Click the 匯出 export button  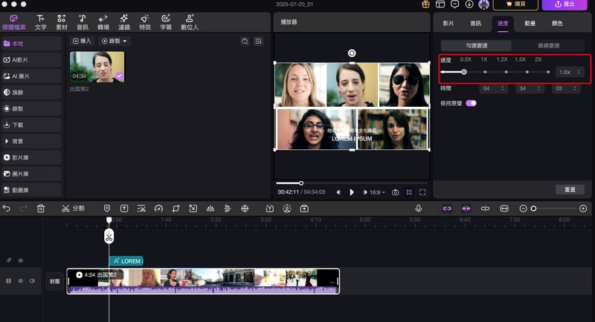click(x=565, y=4)
